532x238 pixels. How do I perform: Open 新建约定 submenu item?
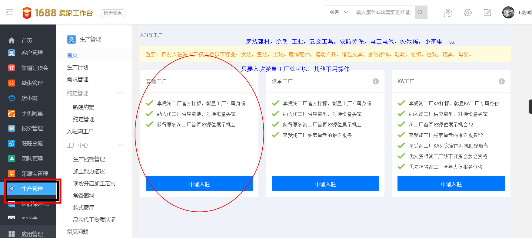(84, 107)
